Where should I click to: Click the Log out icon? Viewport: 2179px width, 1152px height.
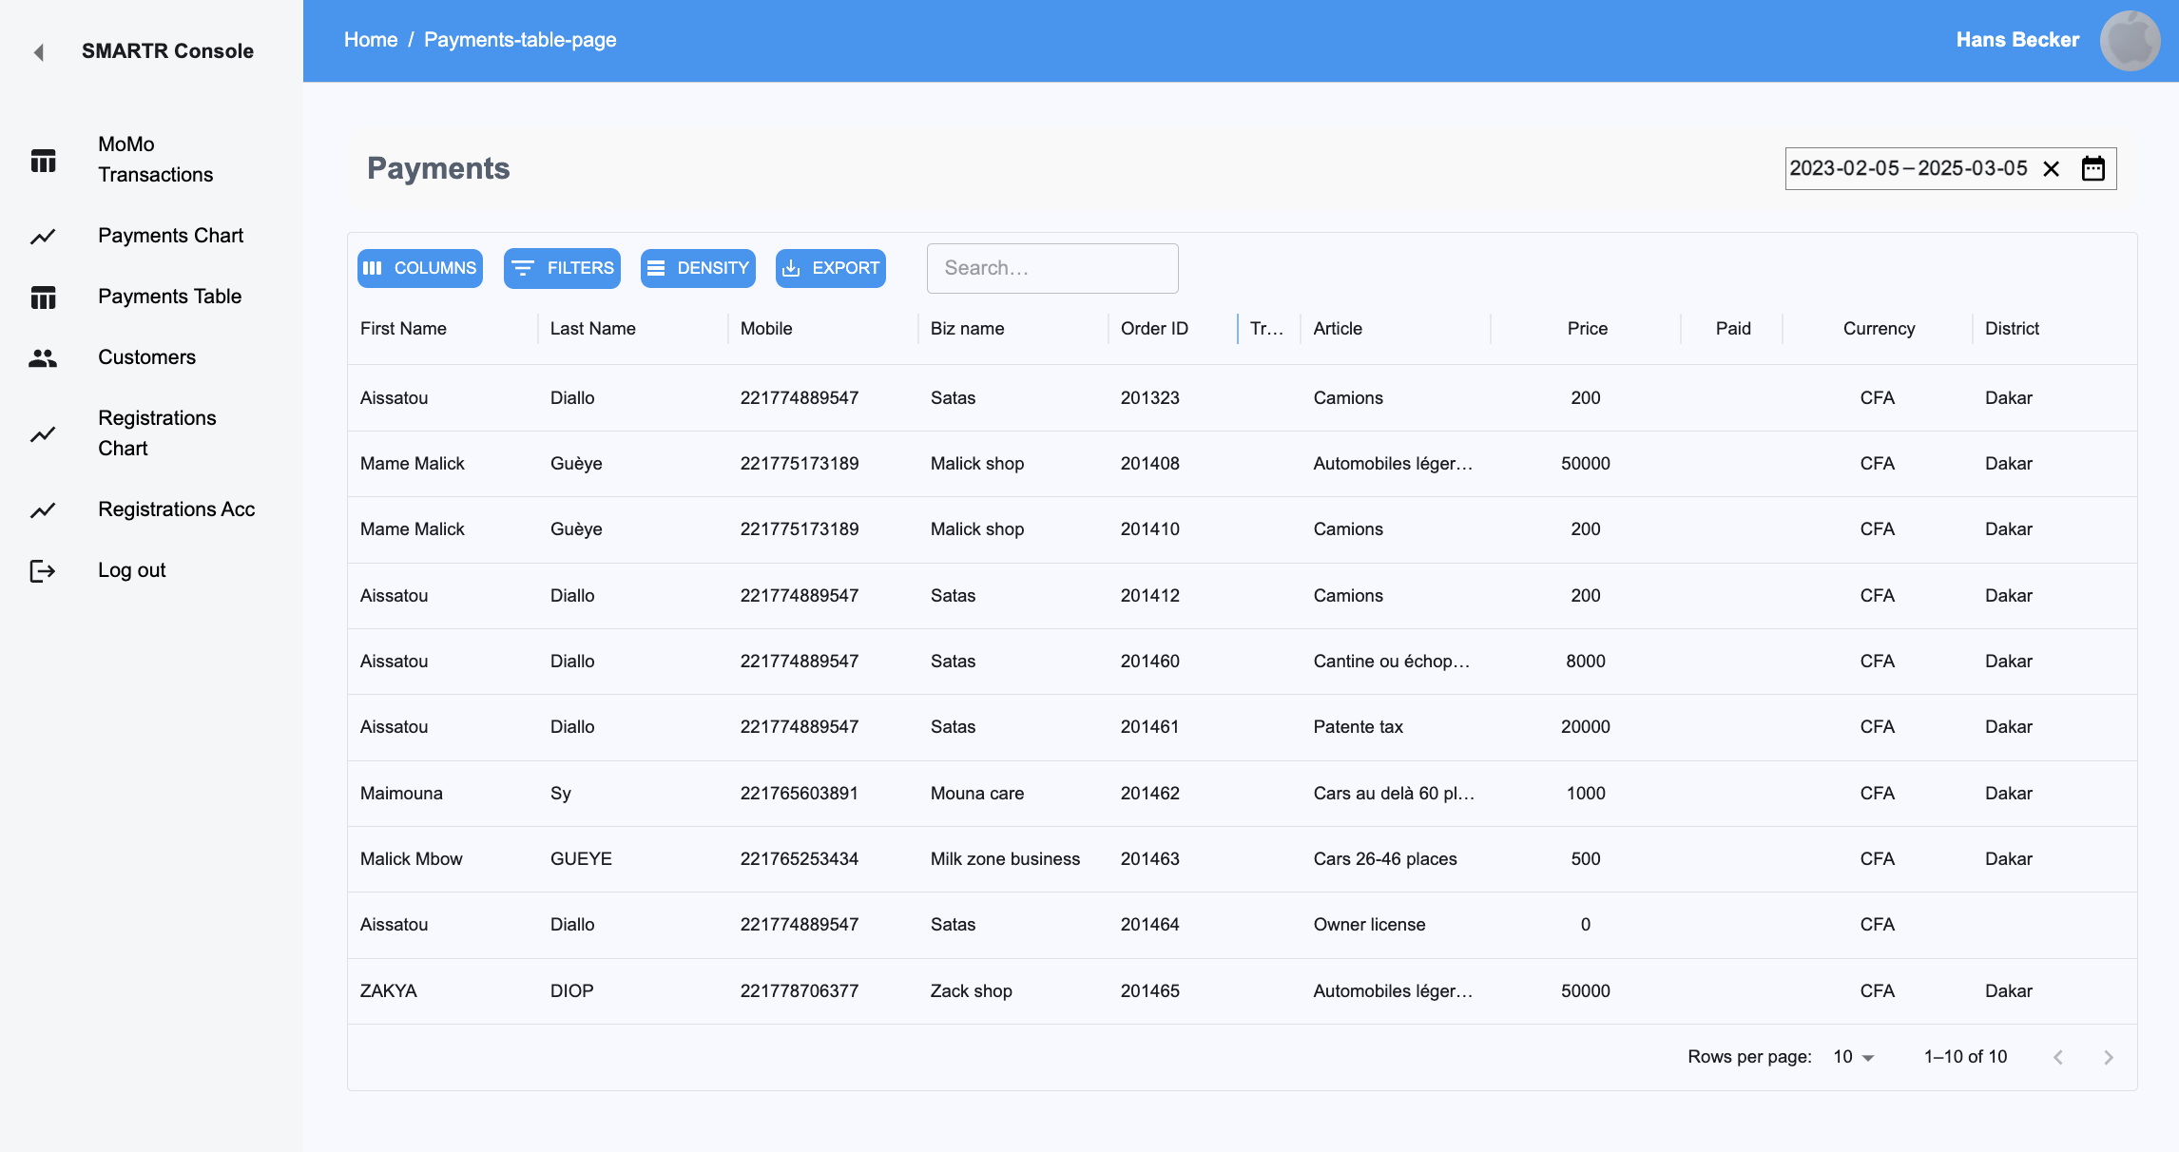44,570
